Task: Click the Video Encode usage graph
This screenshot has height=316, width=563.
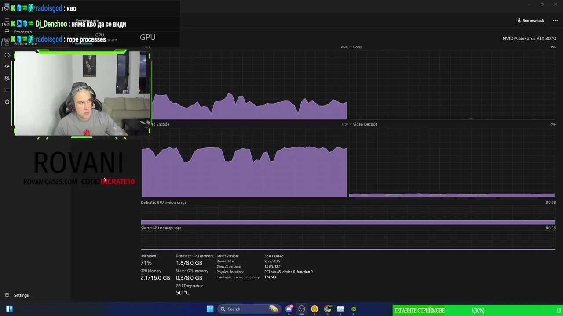Action: 244,162
